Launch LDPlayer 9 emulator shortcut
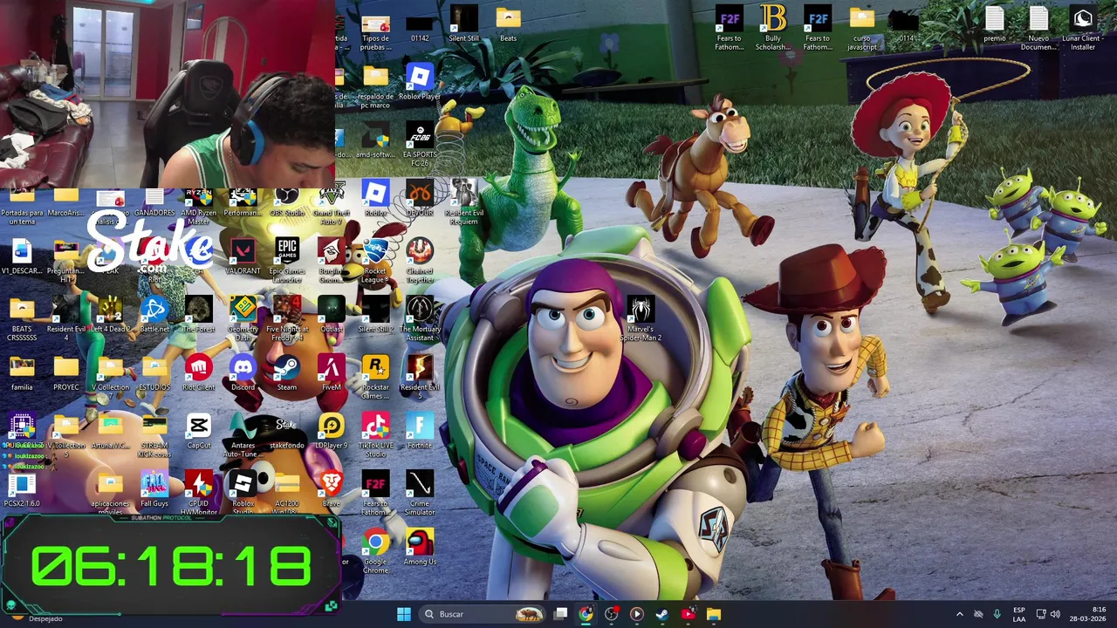The image size is (1117, 628). (332, 432)
